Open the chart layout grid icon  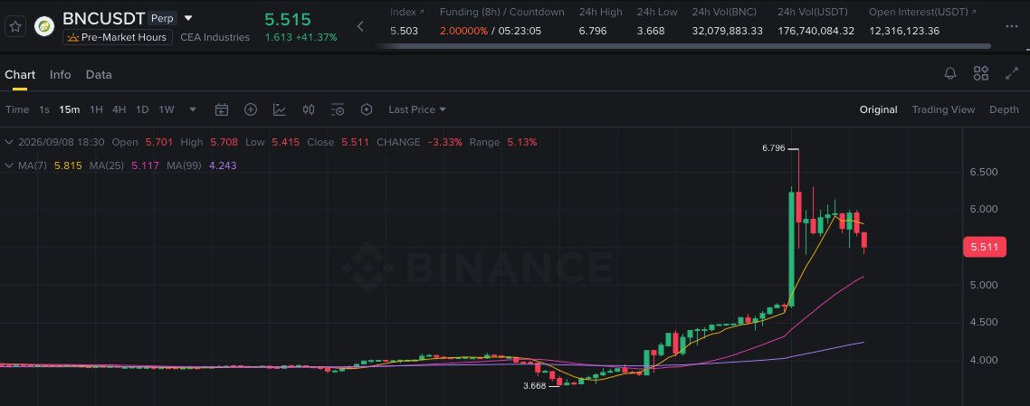click(981, 73)
